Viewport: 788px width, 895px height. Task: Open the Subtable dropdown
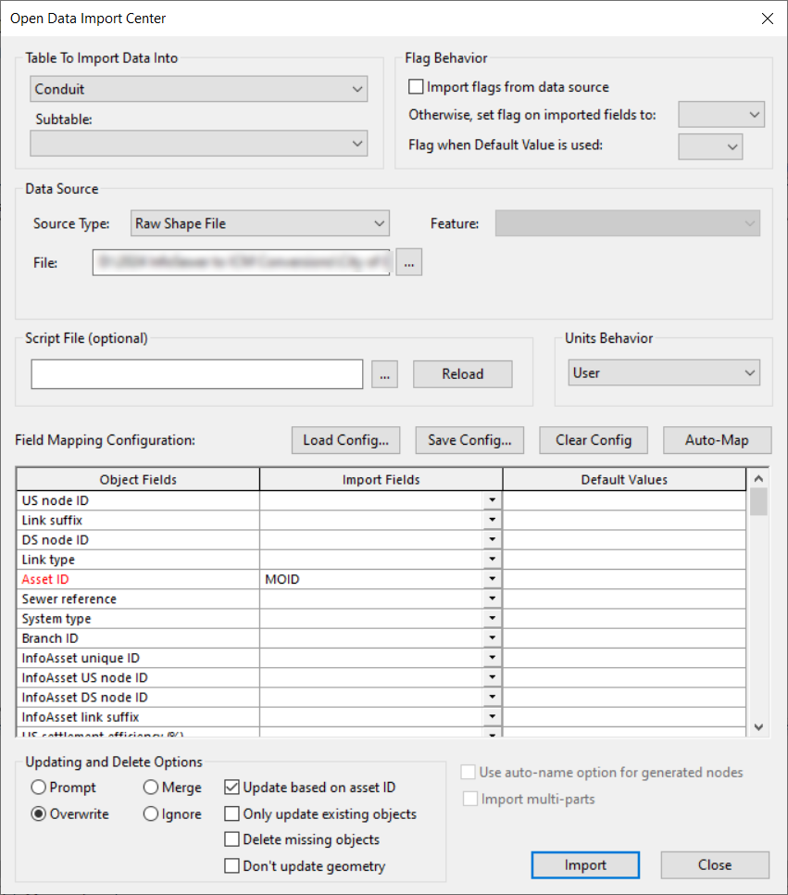click(x=357, y=144)
